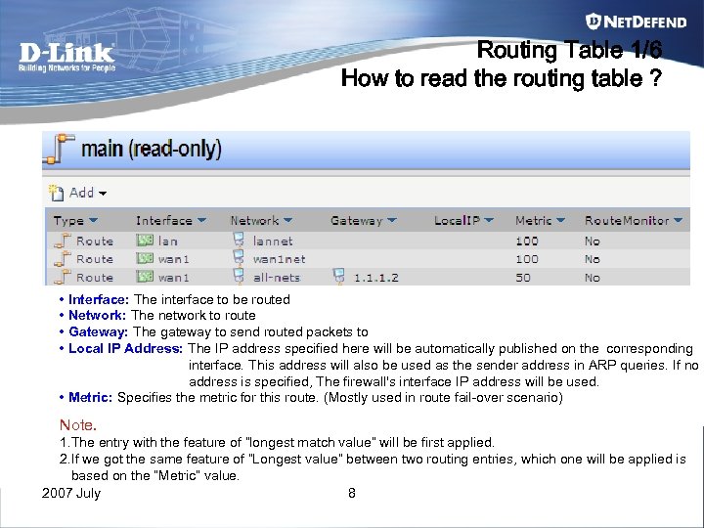Image resolution: width=704 pixels, height=528 pixels.
Task: Open the Interface column filter arrow
Action: [x=201, y=220]
